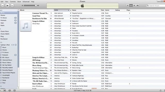This screenshot has width=165, height=92.
Task: Click the Play button
Action: point(7,6)
